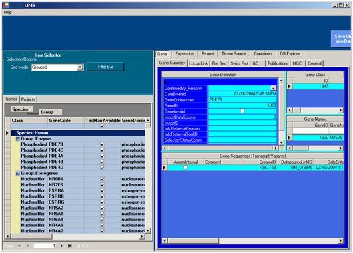Collapse the Group: Enzyme node
This screenshot has width=353, height=253.
[18, 139]
